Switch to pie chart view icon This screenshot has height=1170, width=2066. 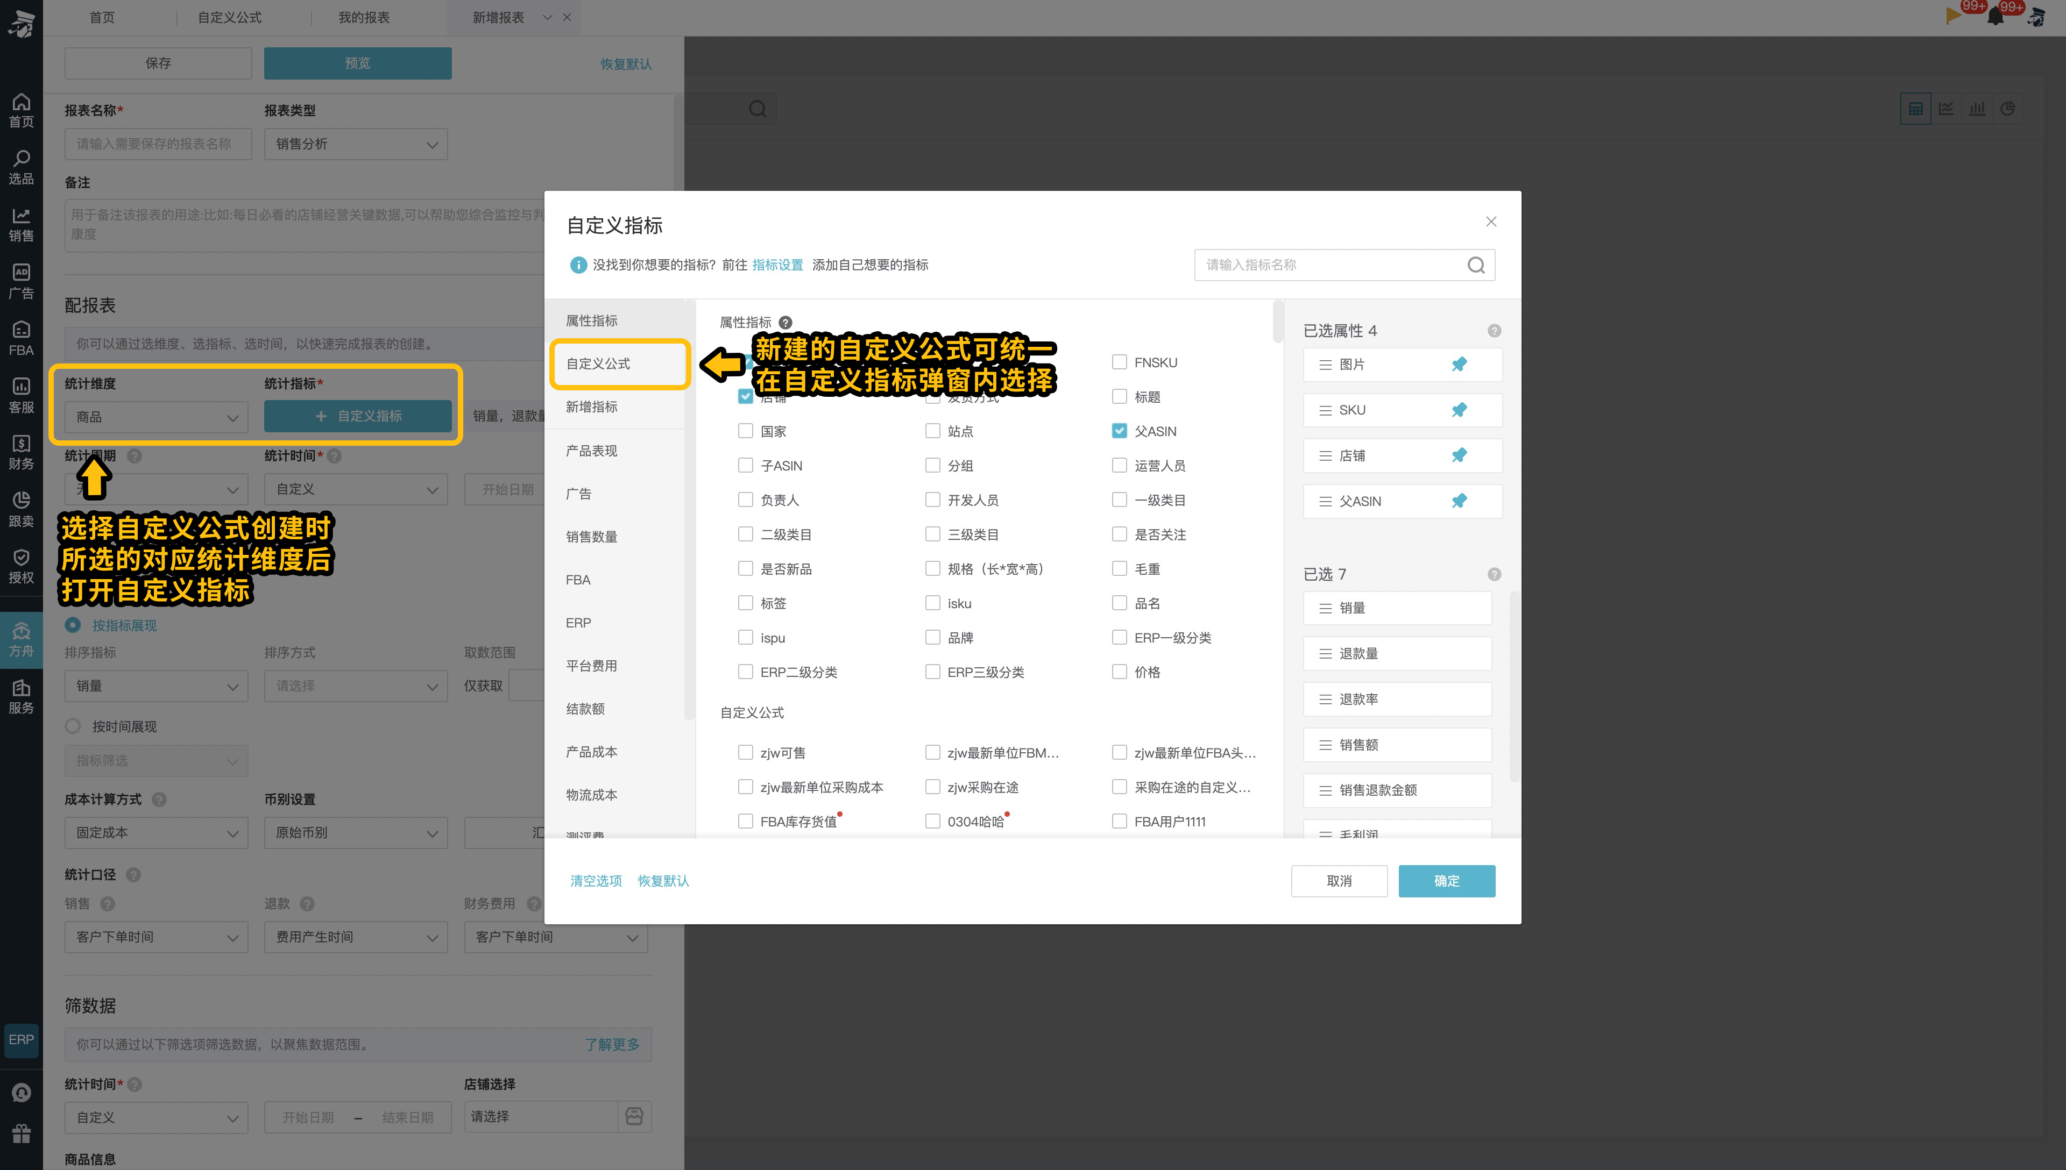click(x=2007, y=109)
